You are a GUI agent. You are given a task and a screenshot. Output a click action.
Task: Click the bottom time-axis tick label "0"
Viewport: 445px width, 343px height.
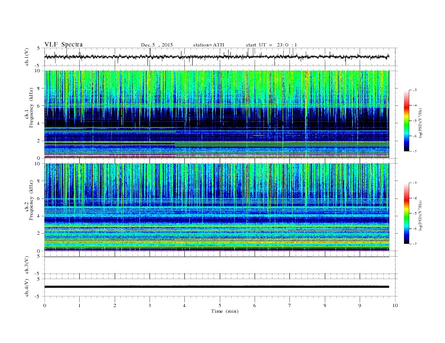pos(44,305)
